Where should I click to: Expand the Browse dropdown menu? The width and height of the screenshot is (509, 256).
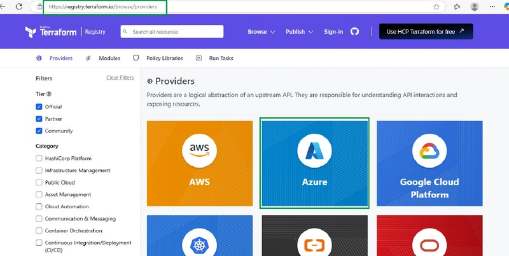(261, 32)
